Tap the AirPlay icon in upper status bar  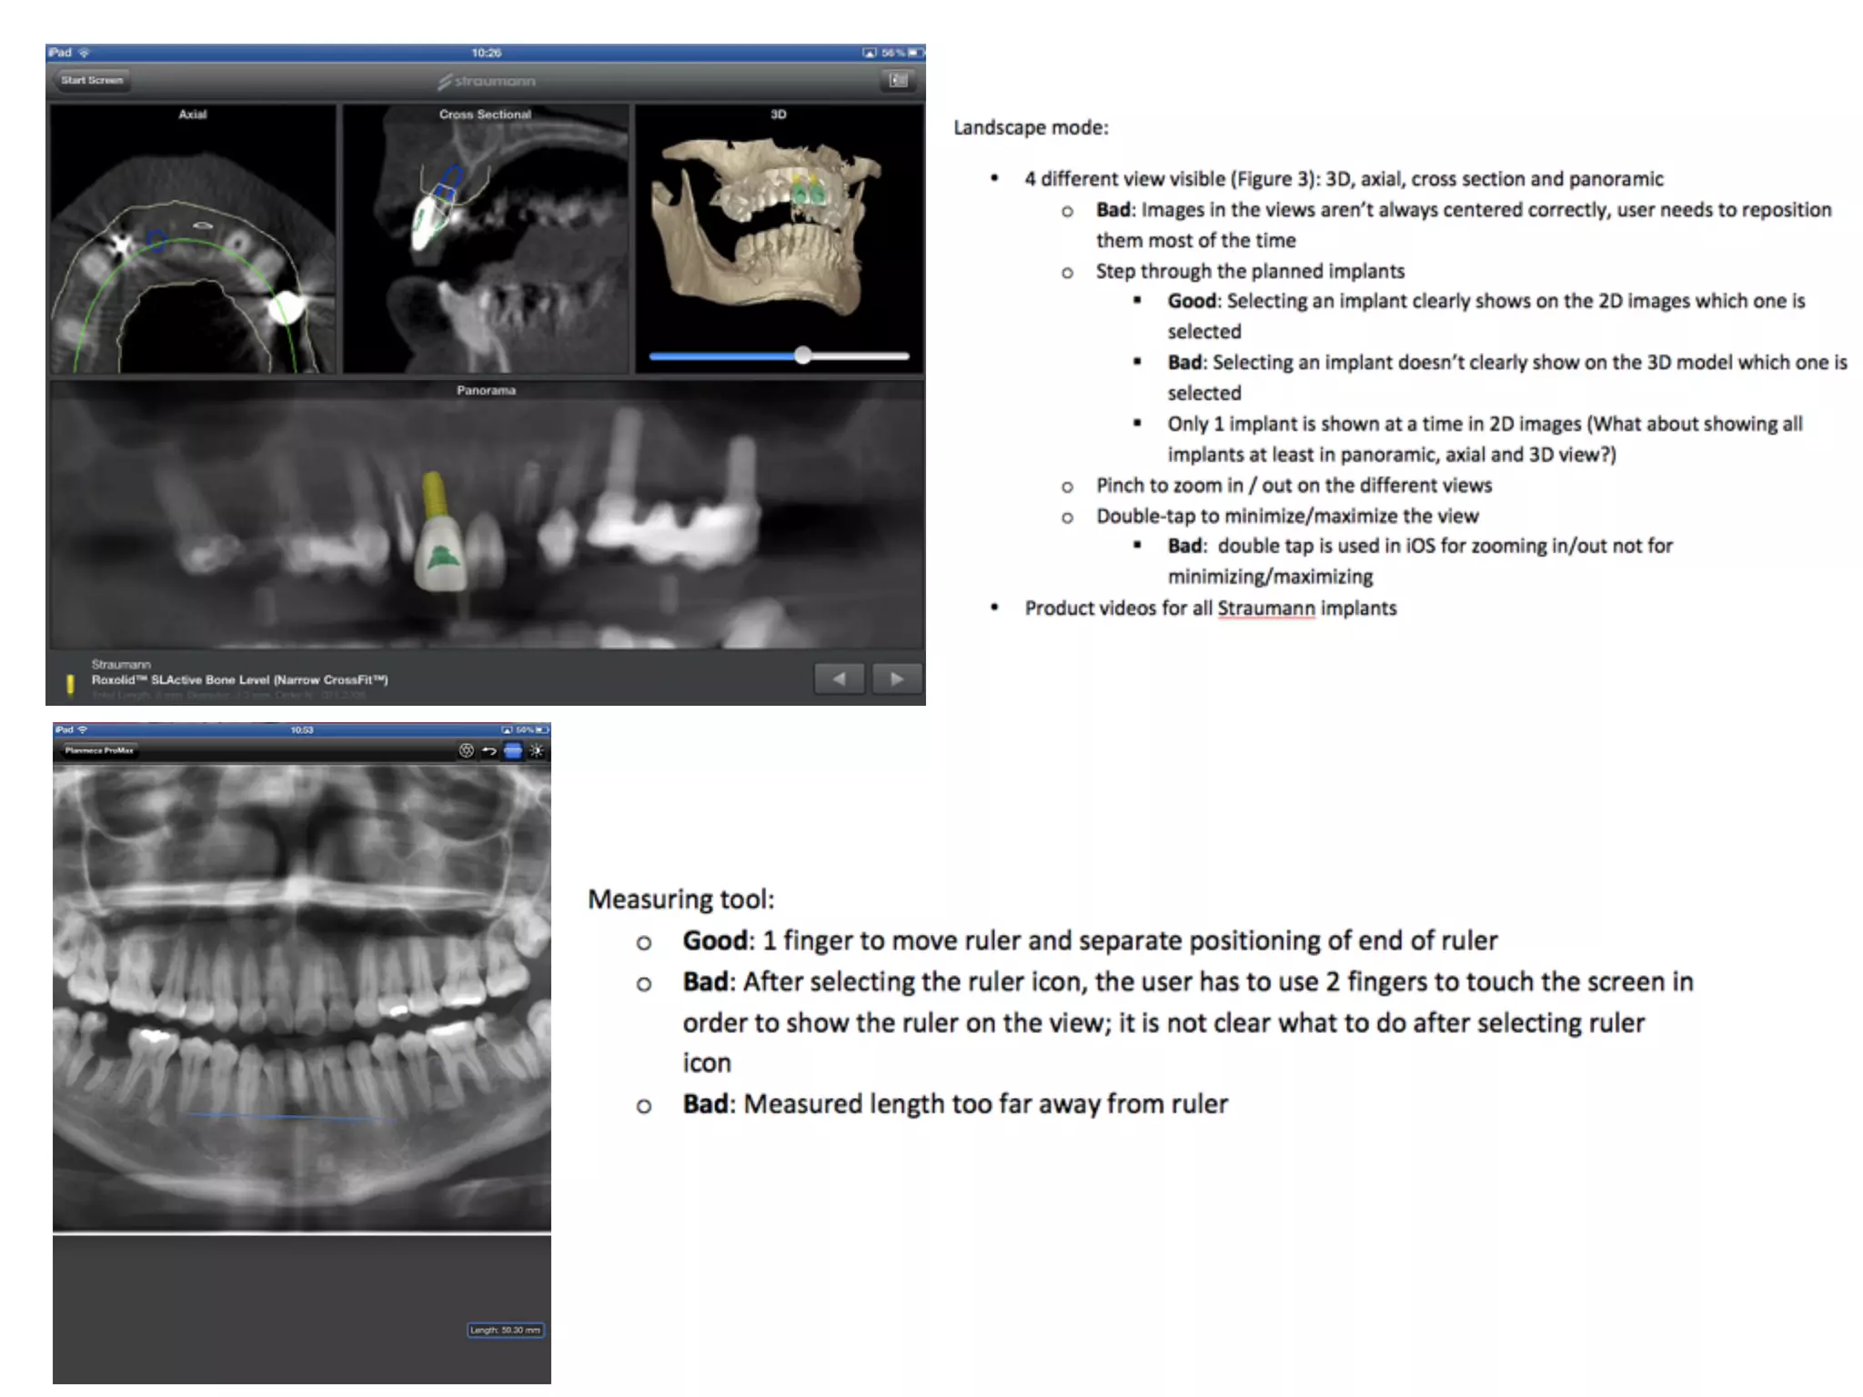tap(870, 53)
